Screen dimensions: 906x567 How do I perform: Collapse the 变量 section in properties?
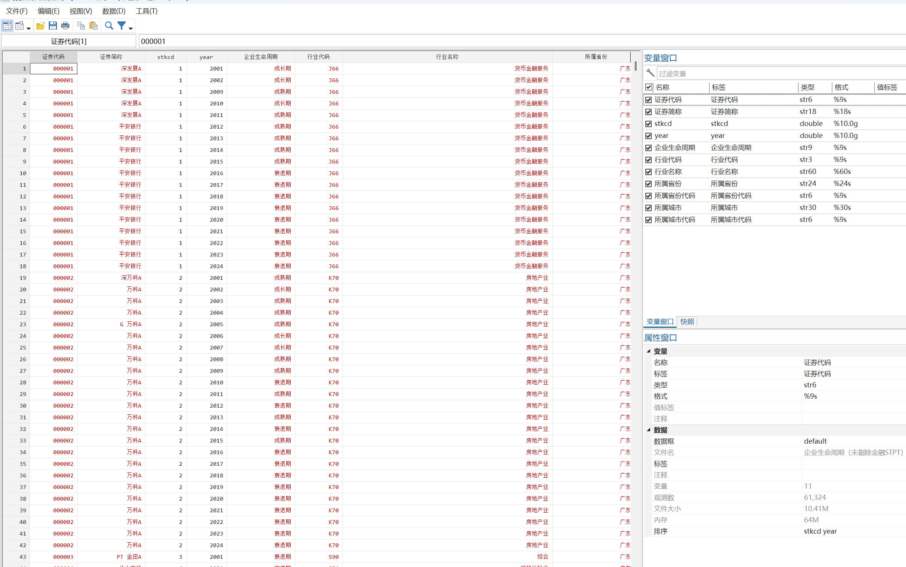648,351
